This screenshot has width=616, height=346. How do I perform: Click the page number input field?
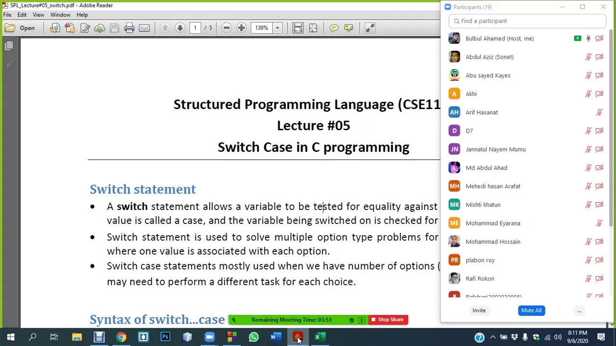195,28
